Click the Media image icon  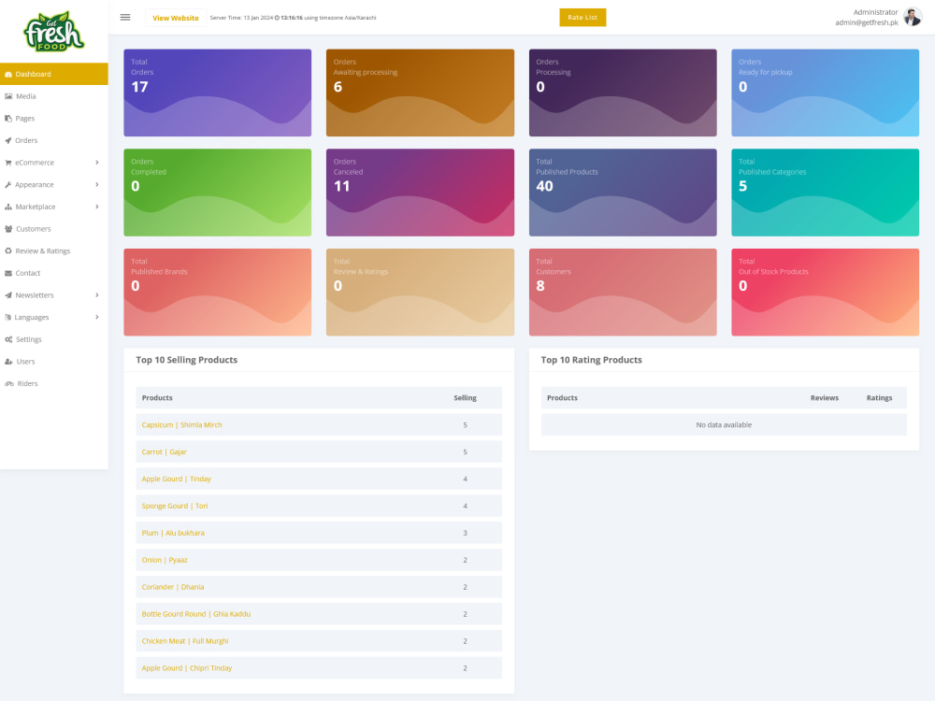click(8, 96)
